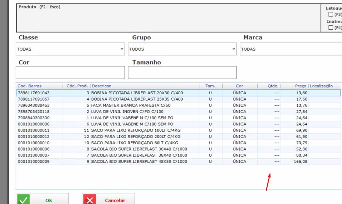
Task: Click the green checkmark icon on Ok
Action: pyautogui.click(x=23, y=200)
